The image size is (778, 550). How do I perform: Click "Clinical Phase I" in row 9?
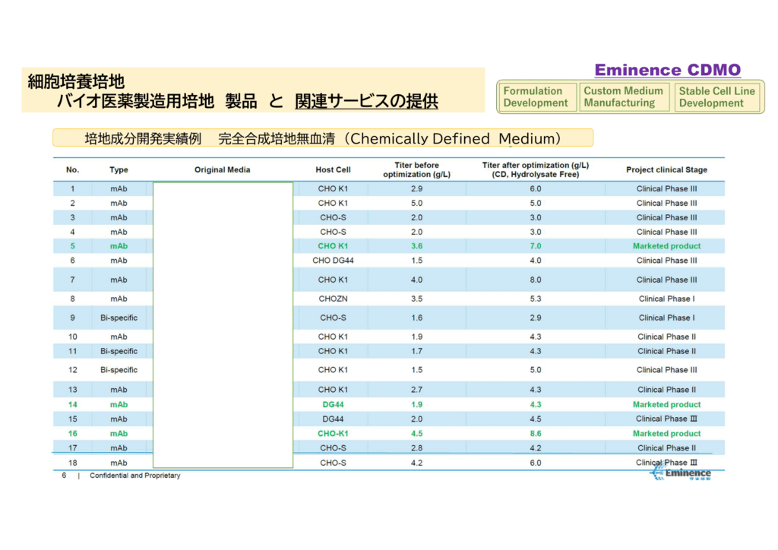pyautogui.click(x=666, y=318)
